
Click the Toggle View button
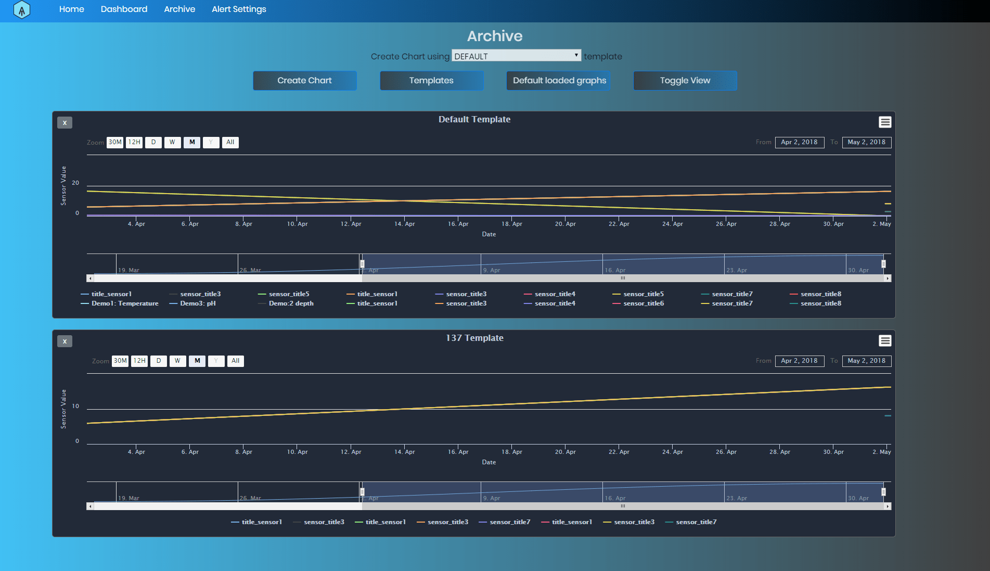685,81
